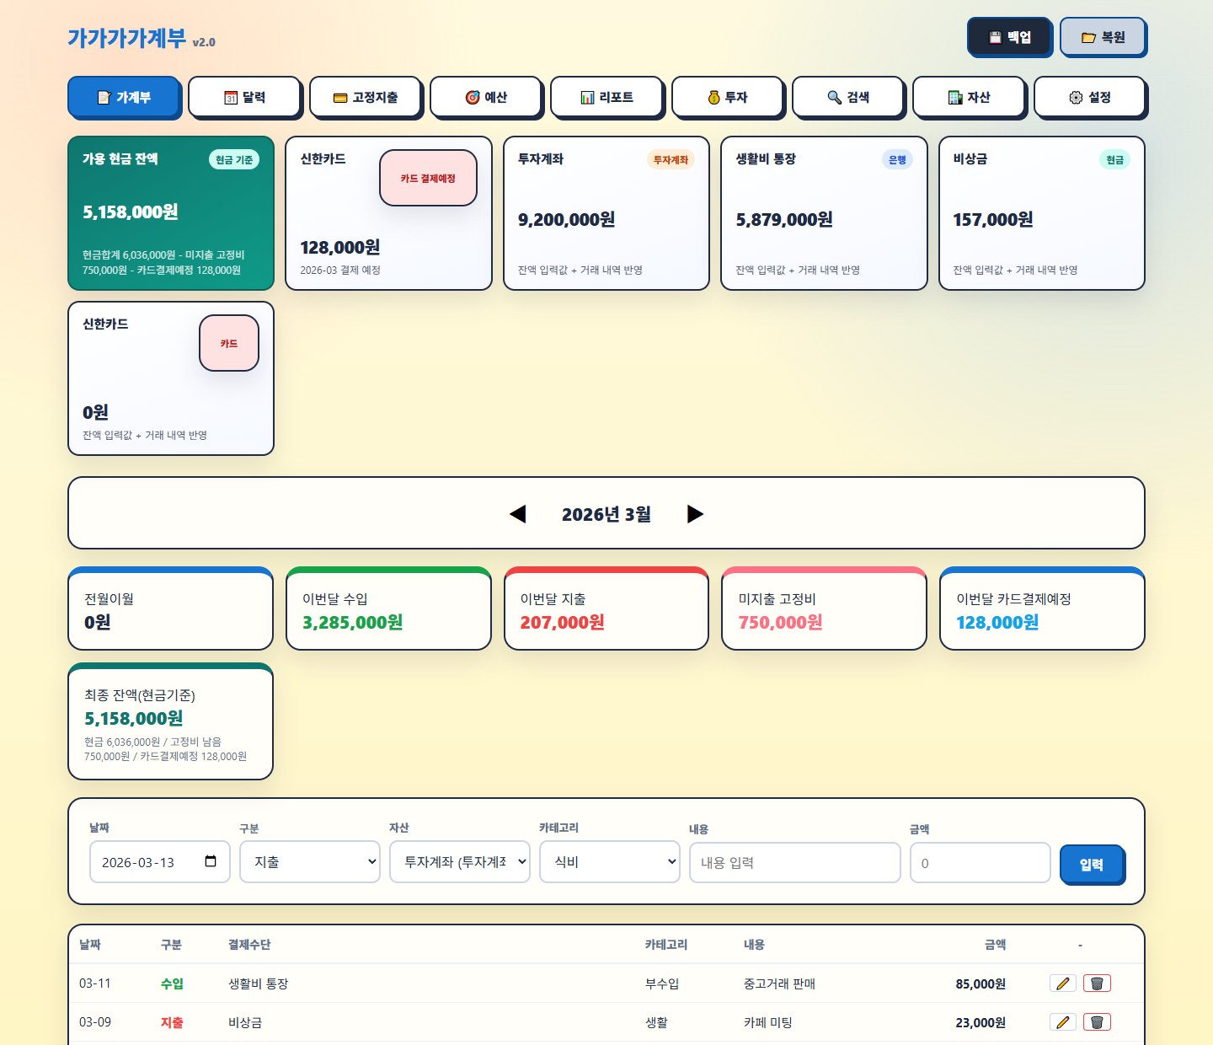Advance to next month with right arrow
The width and height of the screenshot is (1213, 1045).
coord(695,514)
